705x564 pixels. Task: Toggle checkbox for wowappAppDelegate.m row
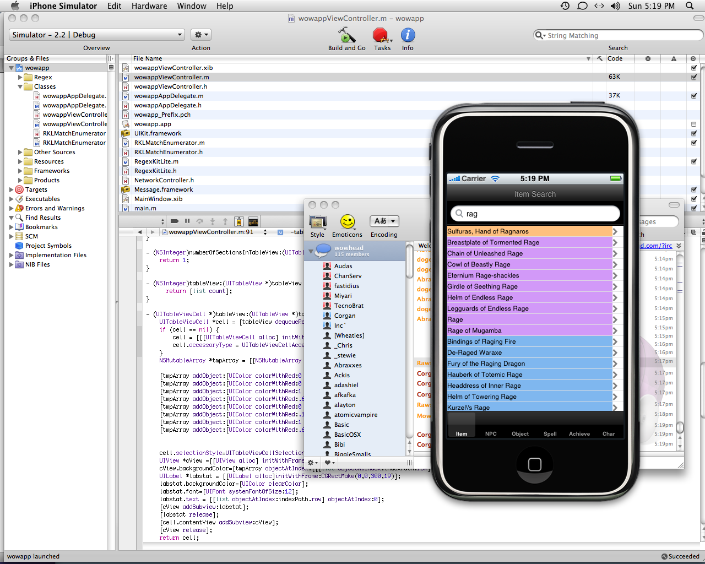[x=693, y=96]
